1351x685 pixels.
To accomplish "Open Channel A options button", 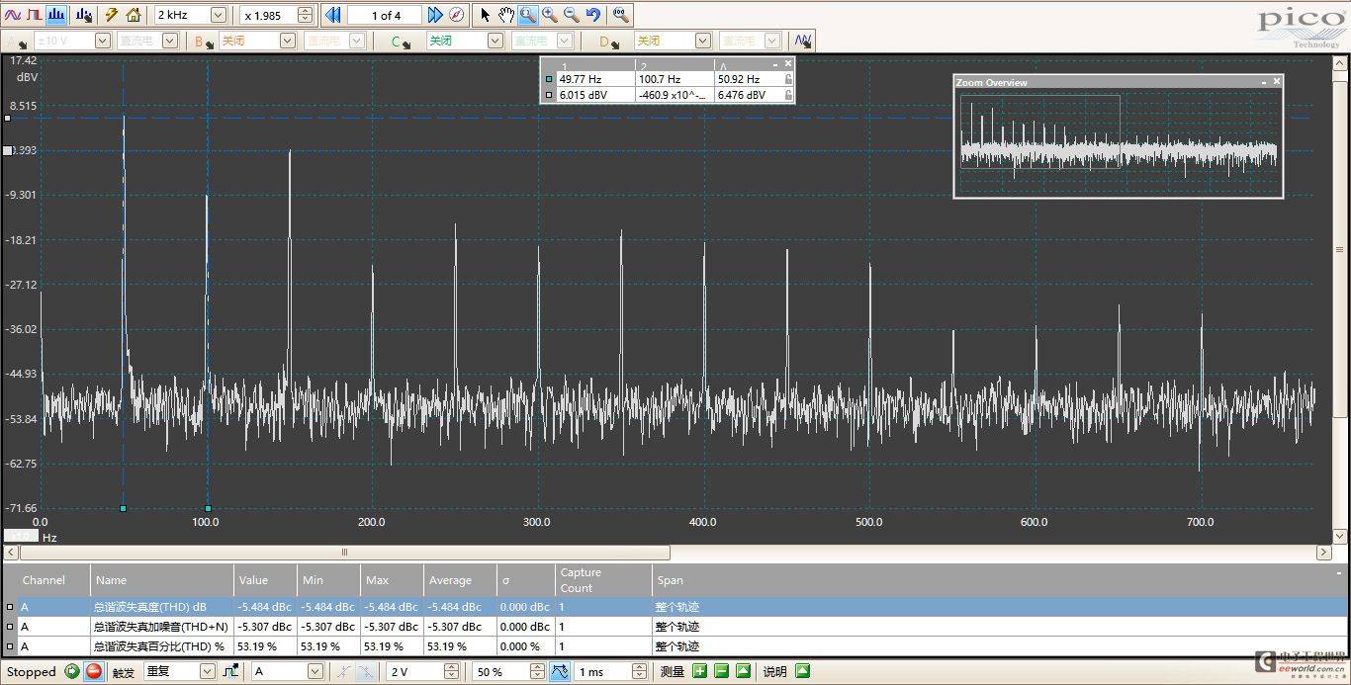I will point(17,42).
